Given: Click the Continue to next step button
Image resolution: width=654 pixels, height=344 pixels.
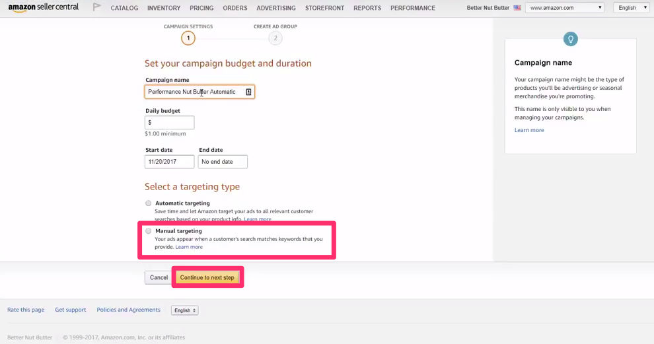Looking at the screenshot, I should [207, 277].
